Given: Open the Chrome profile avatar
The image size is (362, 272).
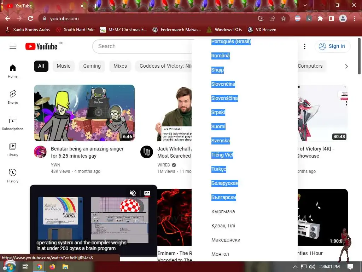Looking at the screenshot, I should click(x=343, y=18).
